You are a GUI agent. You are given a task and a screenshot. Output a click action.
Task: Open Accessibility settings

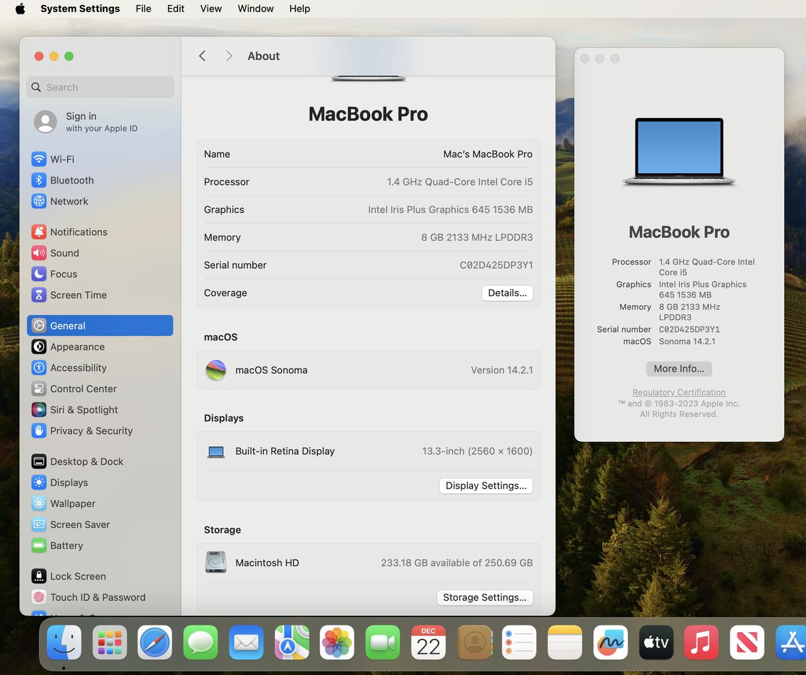tap(100, 367)
